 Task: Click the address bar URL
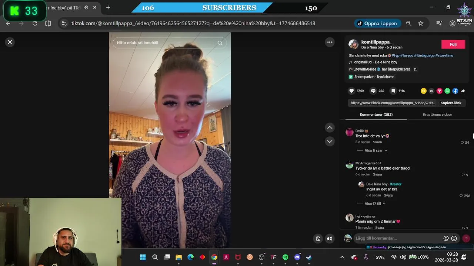click(193, 23)
